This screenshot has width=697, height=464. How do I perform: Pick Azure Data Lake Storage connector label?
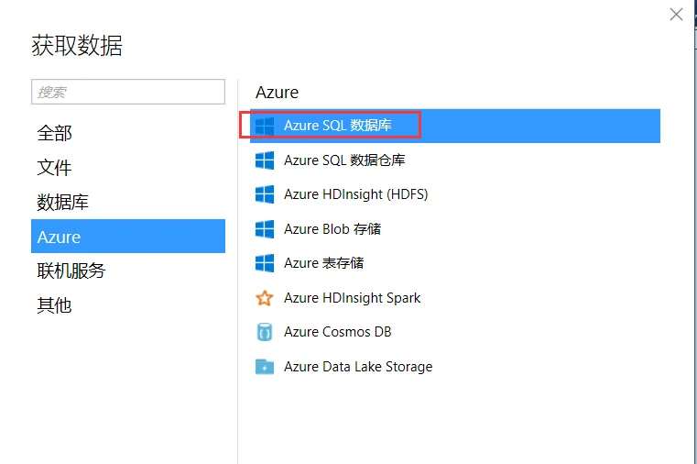click(x=358, y=367)
